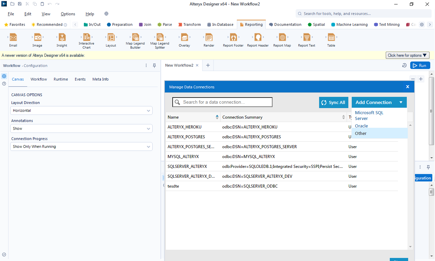This screenshot has width=435, height=261.
Task: Select the Image reporting tool
Action: (x=37, y=37)
